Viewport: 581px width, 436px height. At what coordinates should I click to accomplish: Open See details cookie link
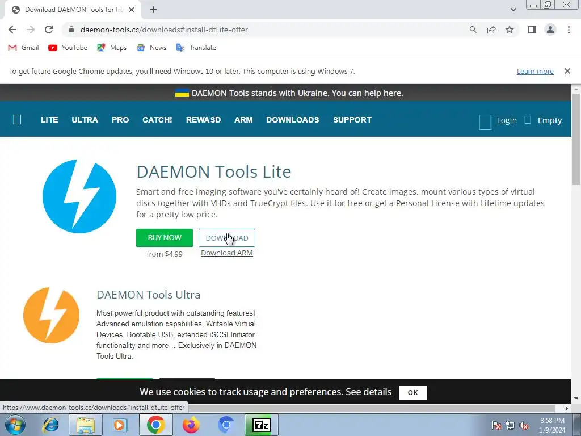coord(368,392)
